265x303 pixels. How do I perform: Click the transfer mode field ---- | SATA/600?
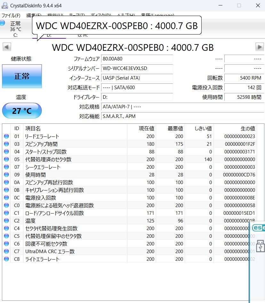point(137,88)
